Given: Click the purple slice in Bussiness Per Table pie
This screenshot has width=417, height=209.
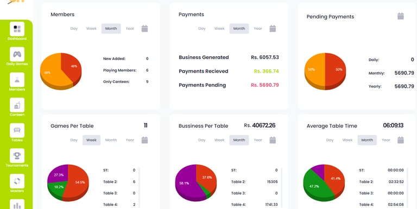Looking at the screenshot, I should point(186,183).
